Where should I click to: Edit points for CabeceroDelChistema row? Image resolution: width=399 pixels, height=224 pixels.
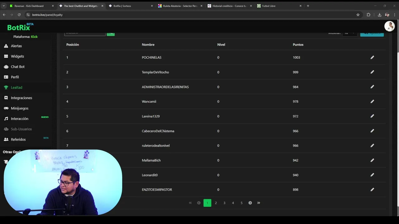(x=372, y=131)
